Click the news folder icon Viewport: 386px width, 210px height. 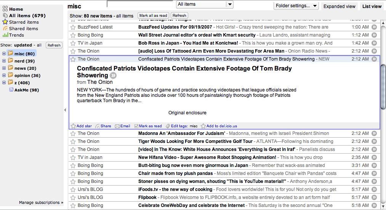click(x=10, y=68)
